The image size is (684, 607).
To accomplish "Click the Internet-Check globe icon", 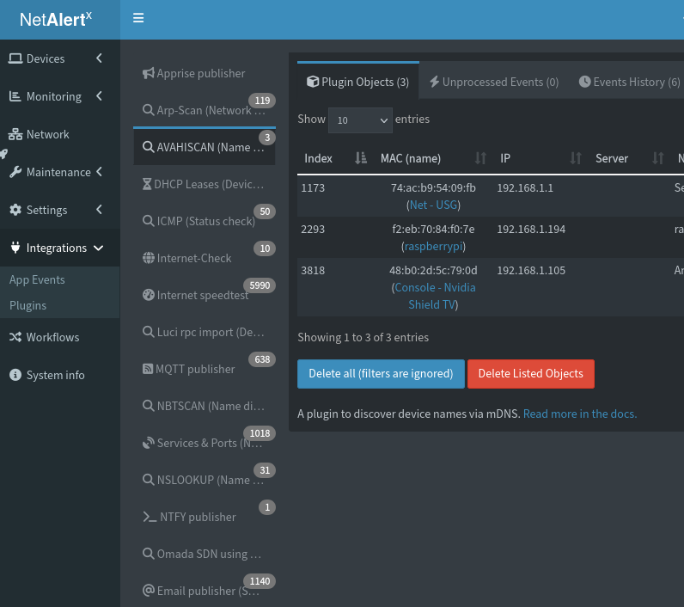I will pyautogui.click(x=149, y=258).
